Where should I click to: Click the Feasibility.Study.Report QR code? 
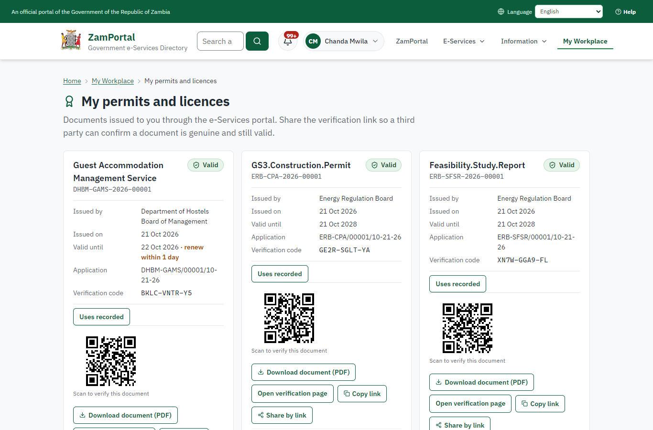468,328
